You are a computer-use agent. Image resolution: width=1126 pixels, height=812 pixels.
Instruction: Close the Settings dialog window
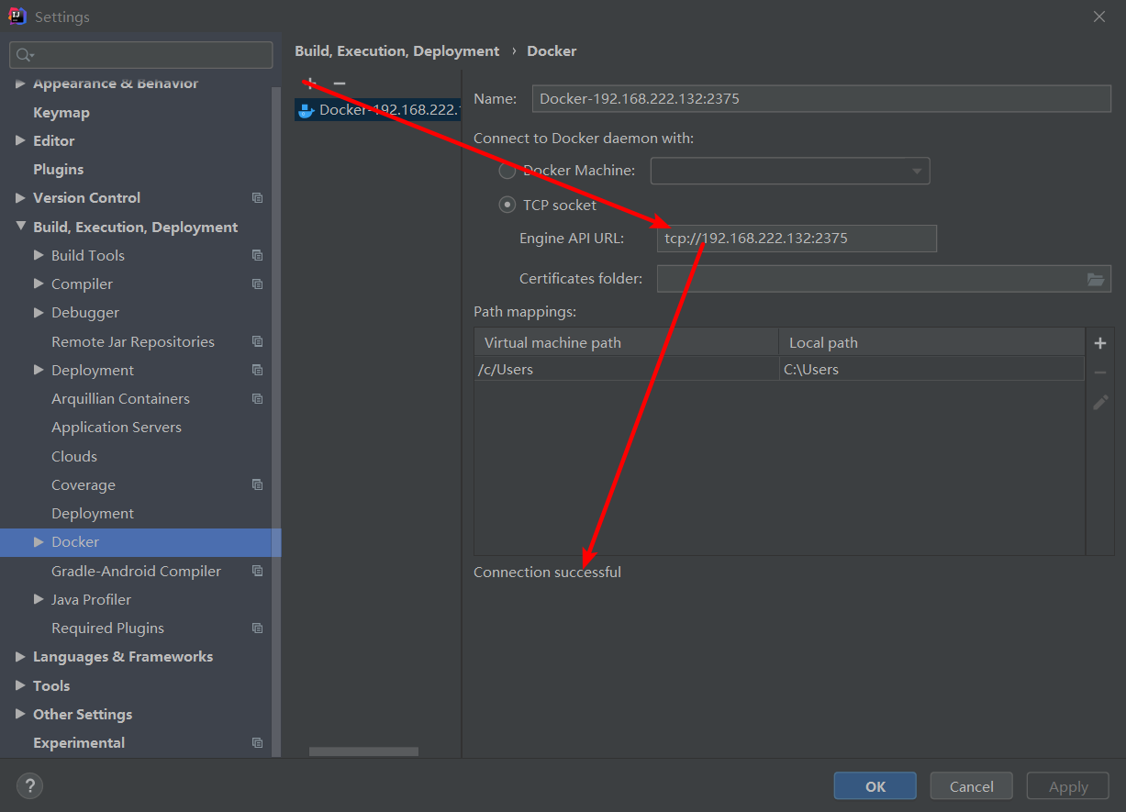pos(1099,17)
